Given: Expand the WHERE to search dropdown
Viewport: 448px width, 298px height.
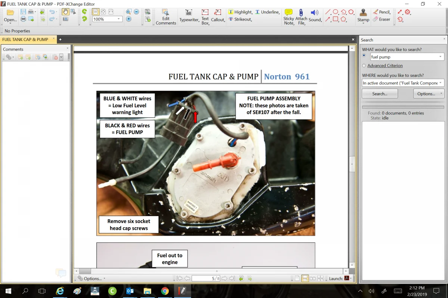Looking at the screenshot, I should [441, 83].
